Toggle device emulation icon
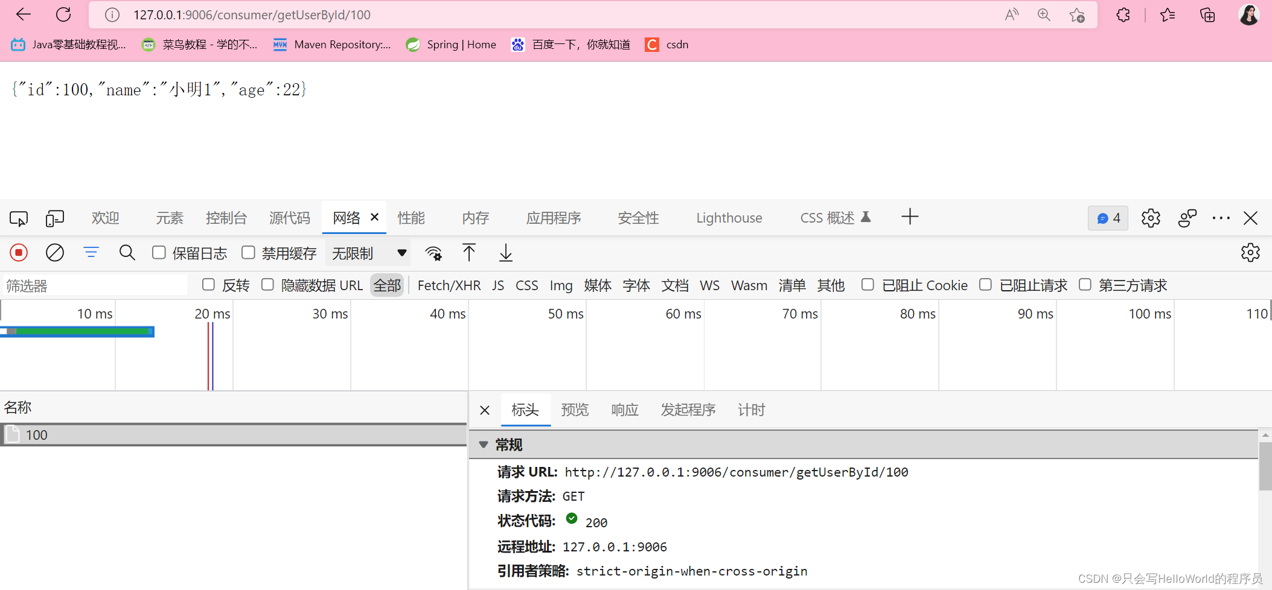 click(55, 218)
